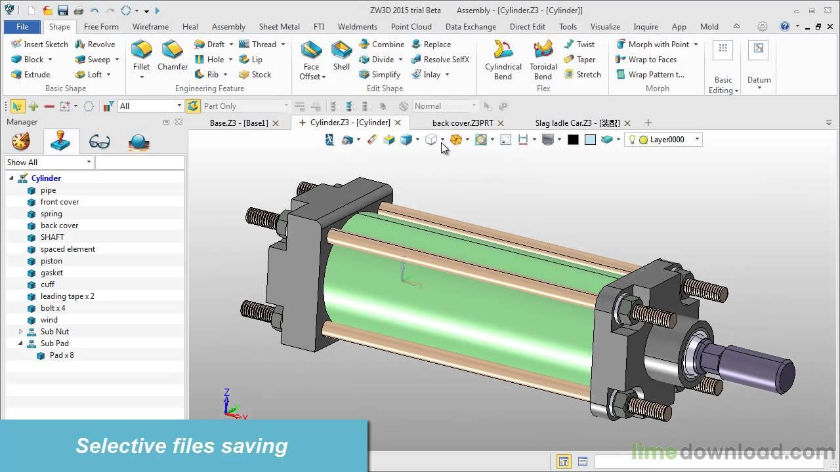Select the SHAFT part in tree
Screen dimensions: 840x472
52,237
